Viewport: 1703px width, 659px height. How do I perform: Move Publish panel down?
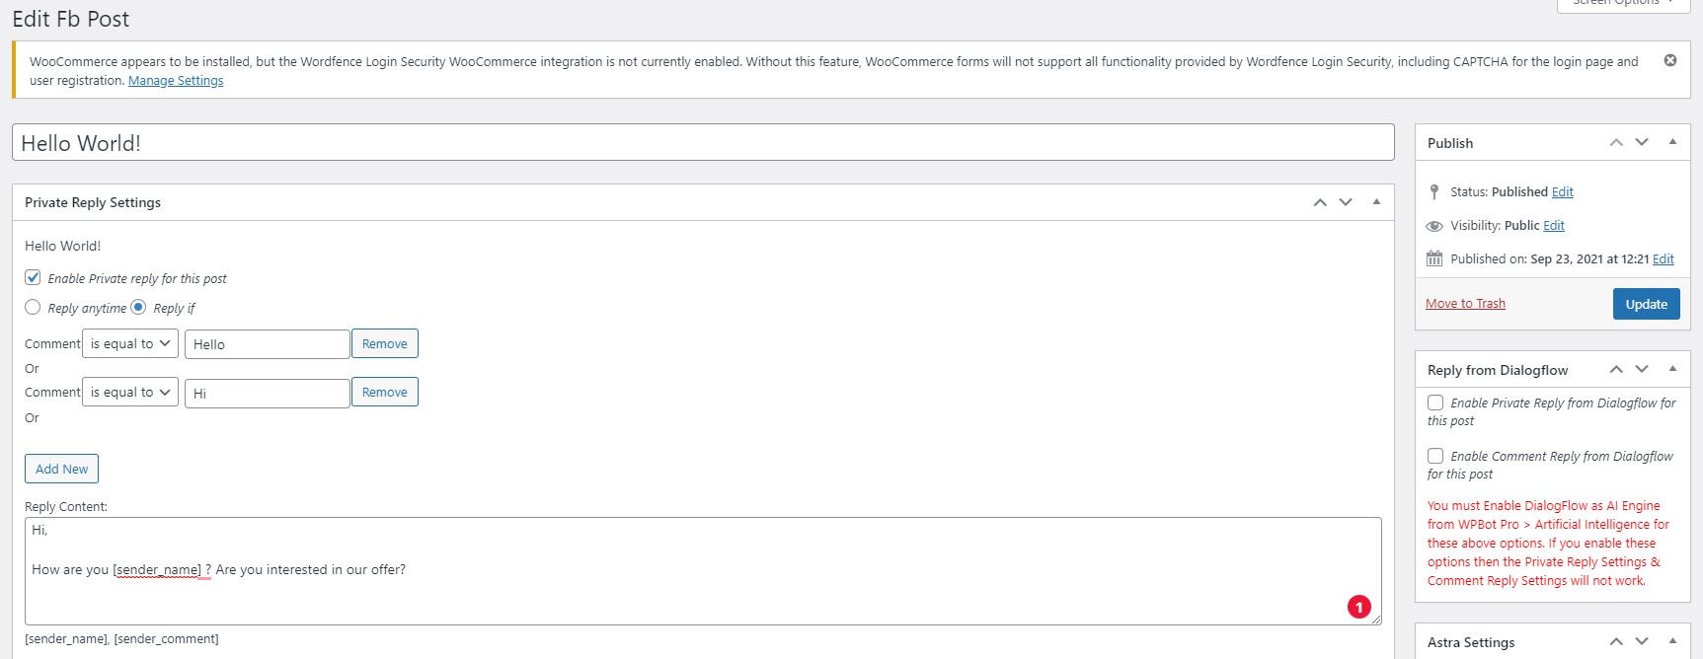[1642, 143]
